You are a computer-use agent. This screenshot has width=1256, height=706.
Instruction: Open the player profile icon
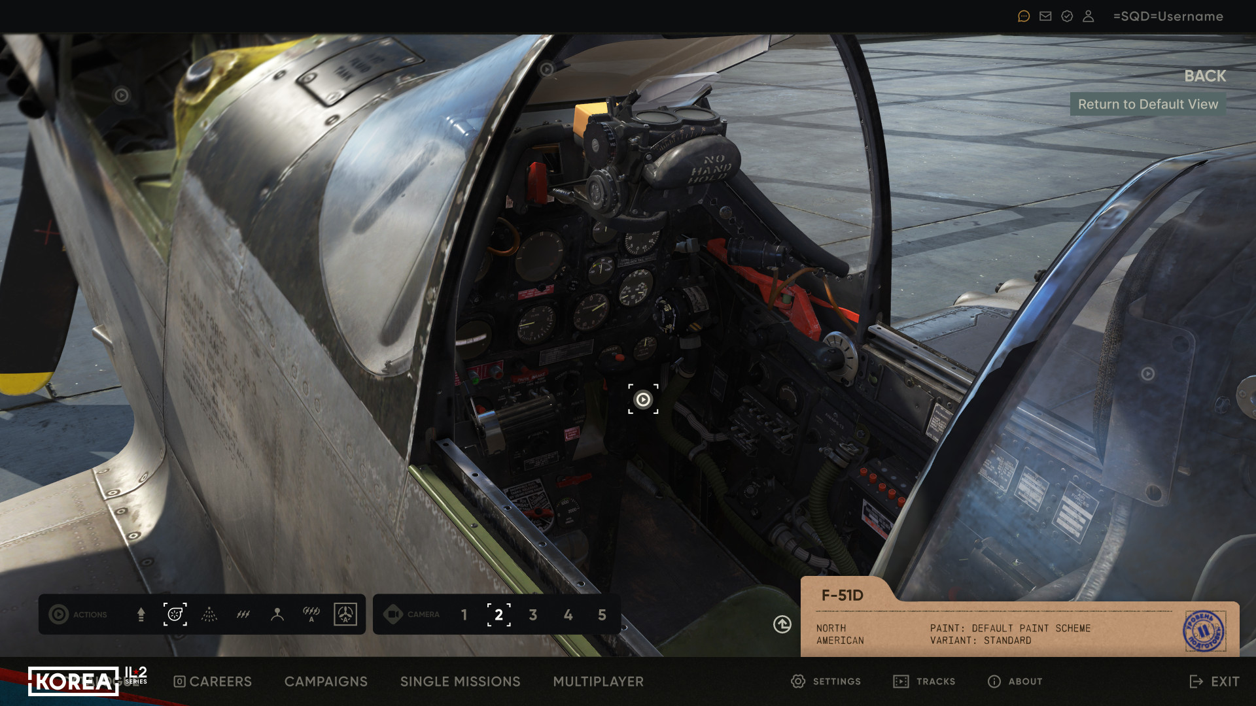(x=1088, y=16)
